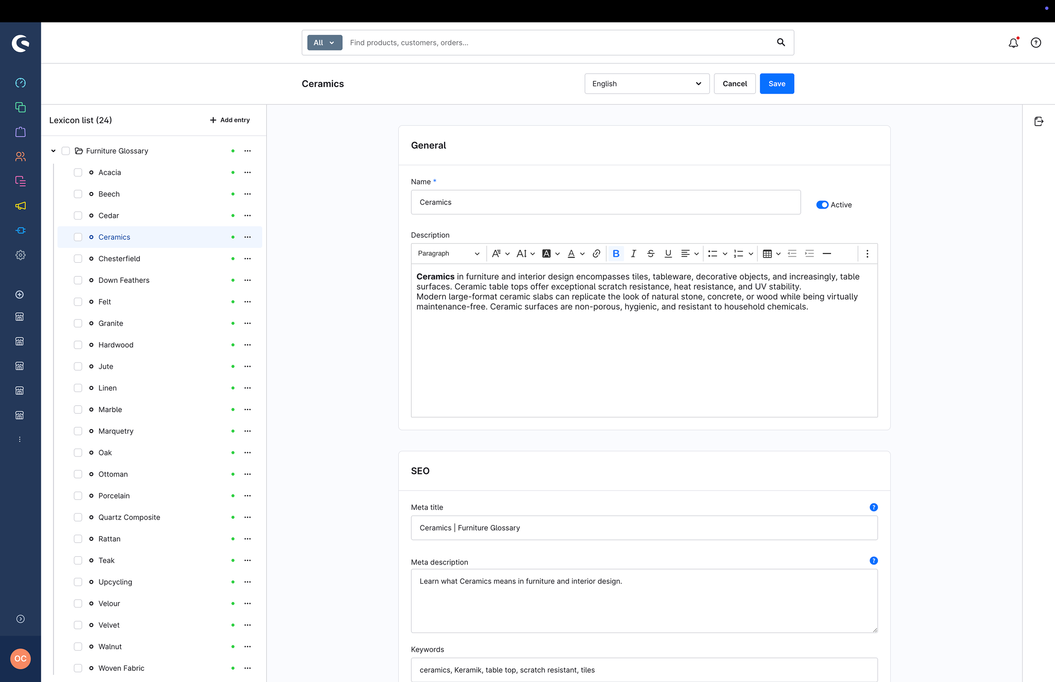
Task: Check the Furniture Glossary checkbox
Action: [x=65, y=151]
